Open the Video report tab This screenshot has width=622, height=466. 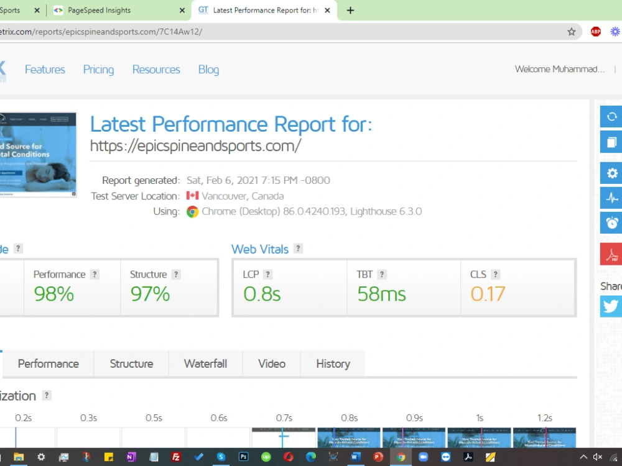272,363
